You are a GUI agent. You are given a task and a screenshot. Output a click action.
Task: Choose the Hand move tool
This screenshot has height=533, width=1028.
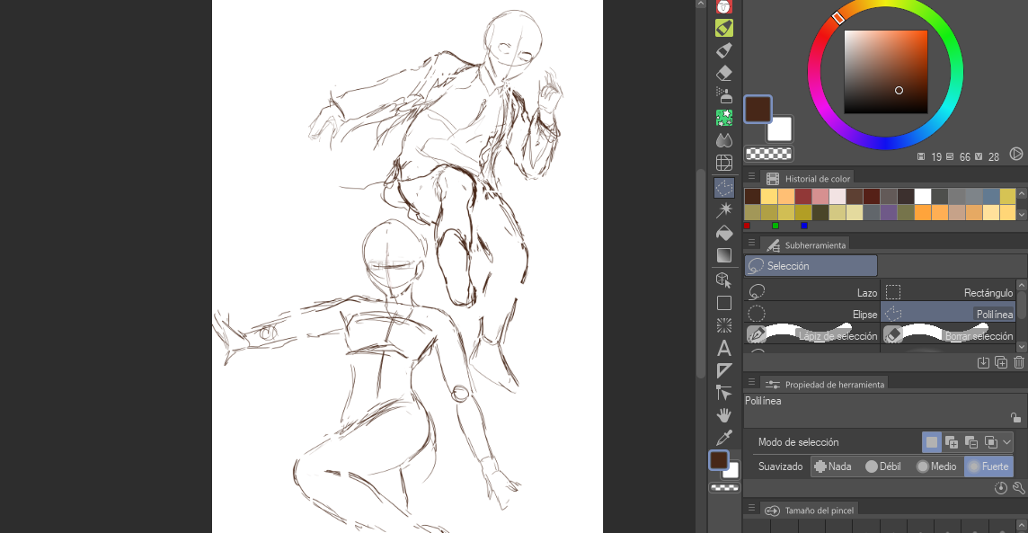pos(724,415)
